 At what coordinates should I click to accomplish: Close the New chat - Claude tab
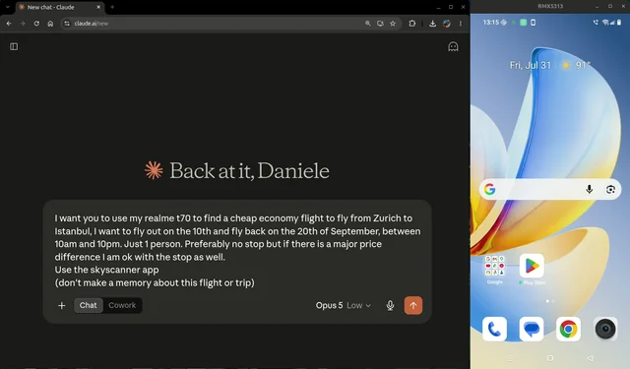coord(98,7)
